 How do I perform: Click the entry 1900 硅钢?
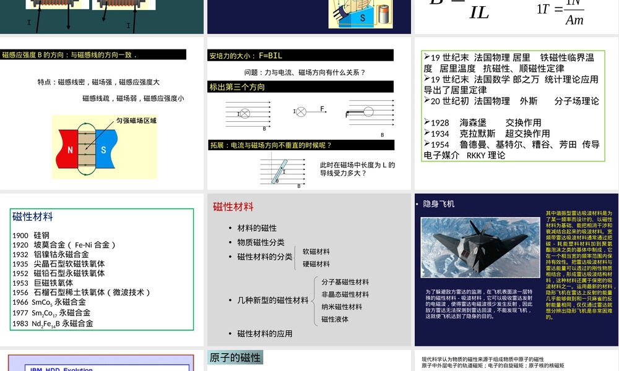(x=31, y=236)
